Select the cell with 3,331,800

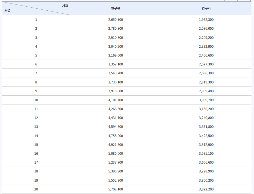[206, 127]
